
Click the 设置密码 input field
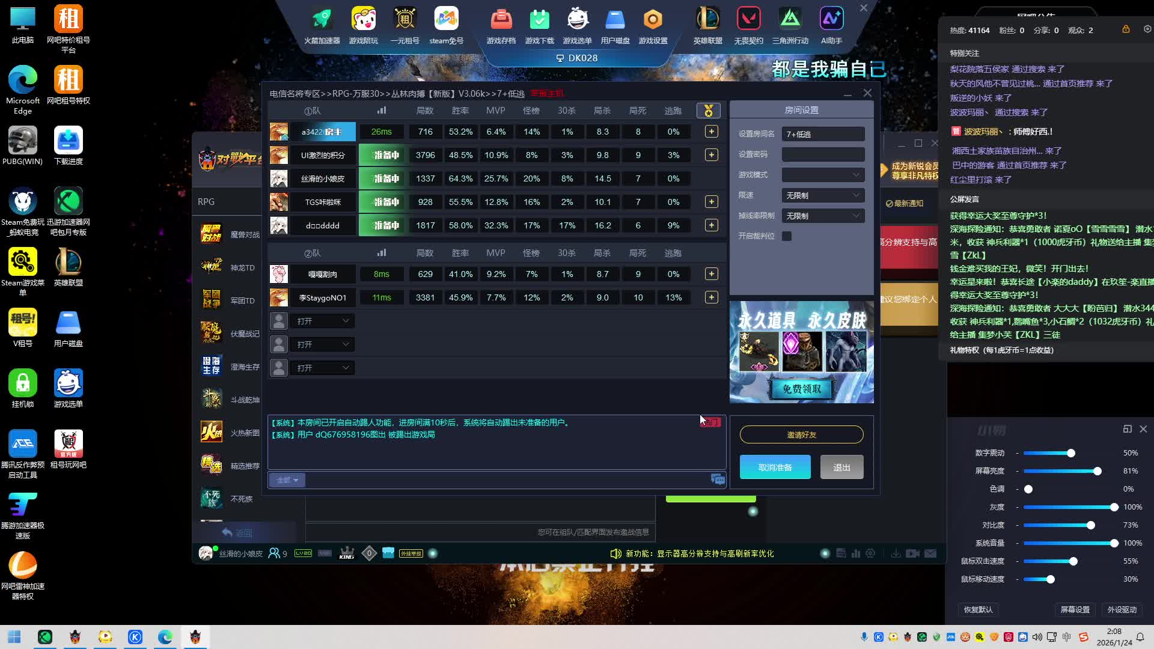(823, 154)
